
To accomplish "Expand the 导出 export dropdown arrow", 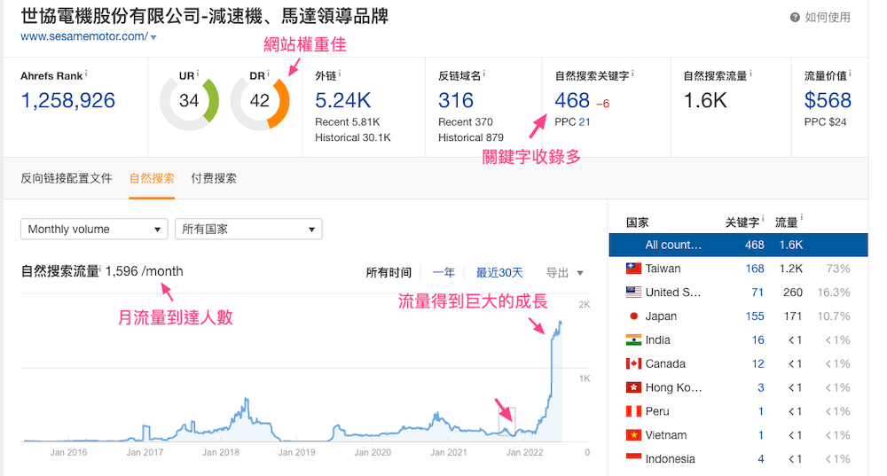I will pos(580,274).
